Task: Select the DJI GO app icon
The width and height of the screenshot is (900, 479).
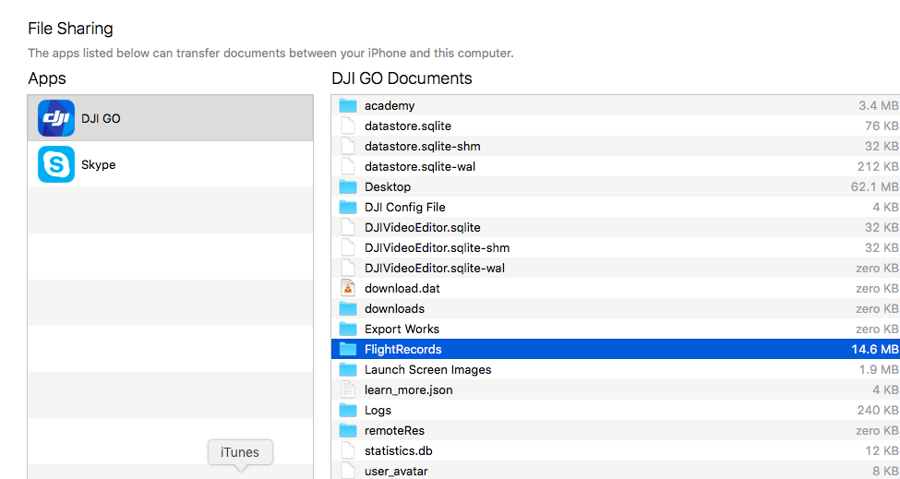Action: click(56, 118)
